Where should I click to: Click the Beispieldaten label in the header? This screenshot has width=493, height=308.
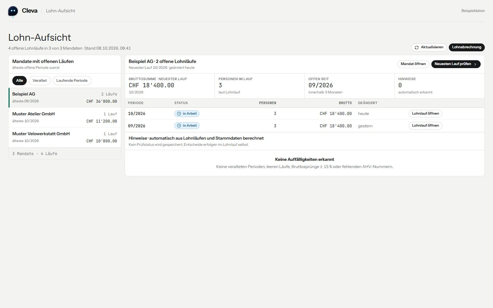(473, 11)
